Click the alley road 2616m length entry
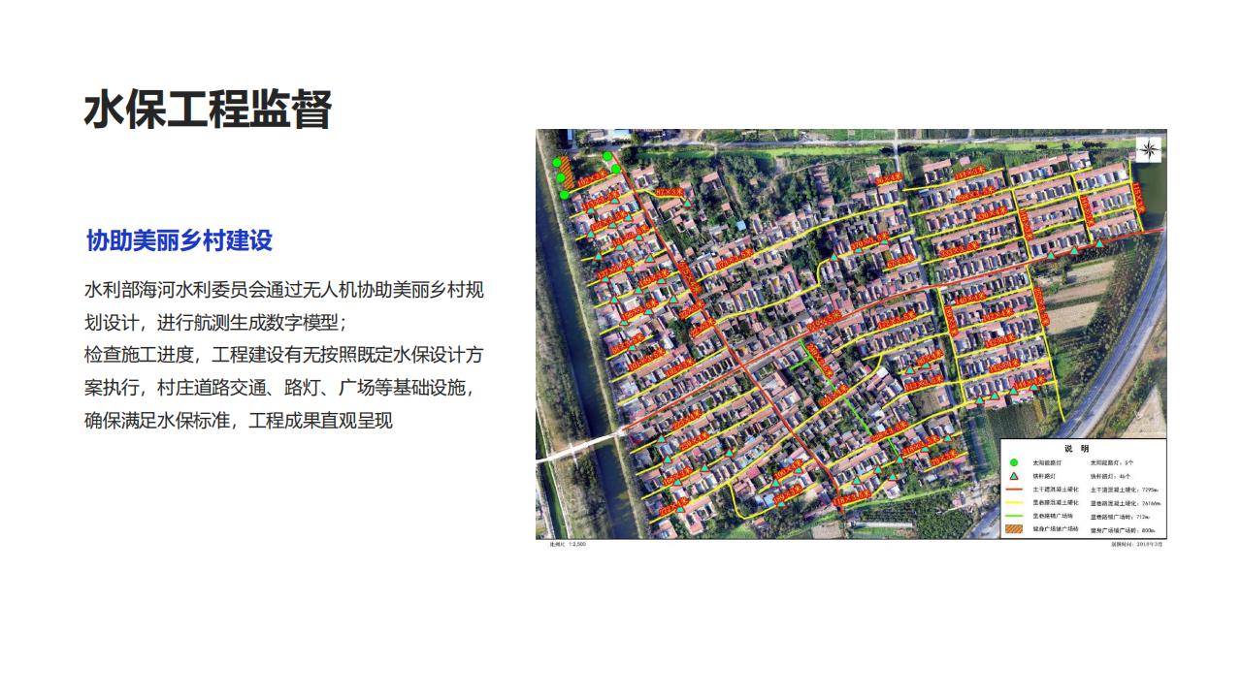The width and height of the screenshot is (1242, 698). [x=1126, y=504]
